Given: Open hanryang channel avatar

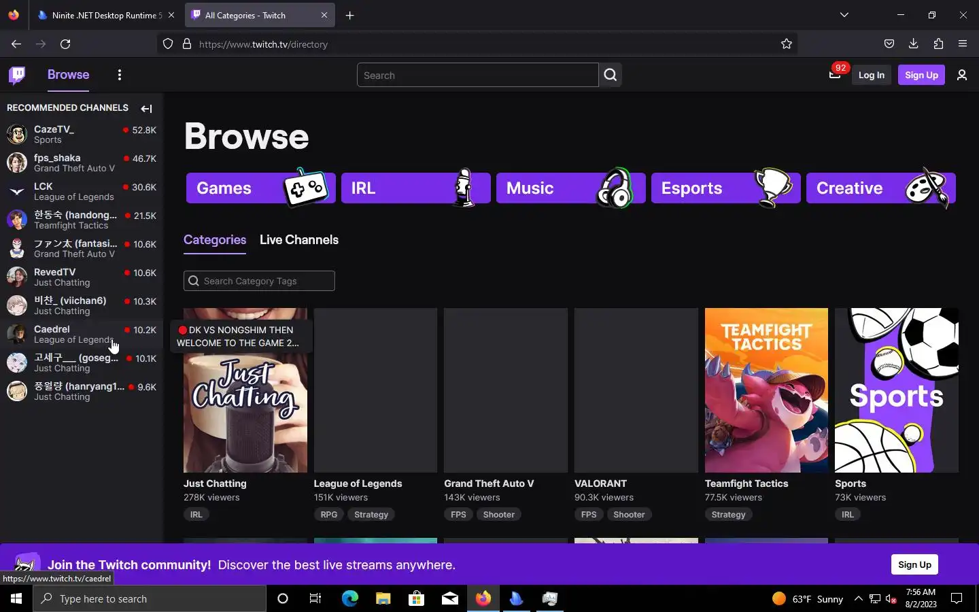Looking at the screenshot, I should click(x=17, y=391).
